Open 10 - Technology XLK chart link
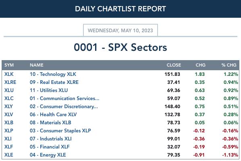 pyautogui.click(x=53, y=74)
